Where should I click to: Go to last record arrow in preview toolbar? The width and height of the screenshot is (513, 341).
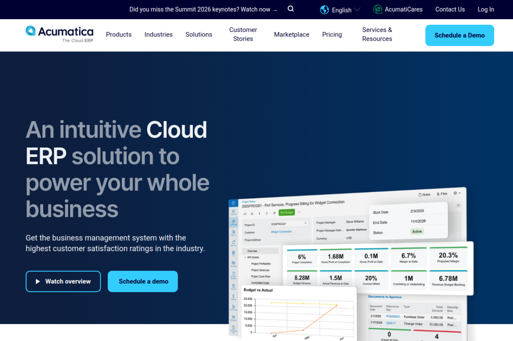click(x=274, y=213)
